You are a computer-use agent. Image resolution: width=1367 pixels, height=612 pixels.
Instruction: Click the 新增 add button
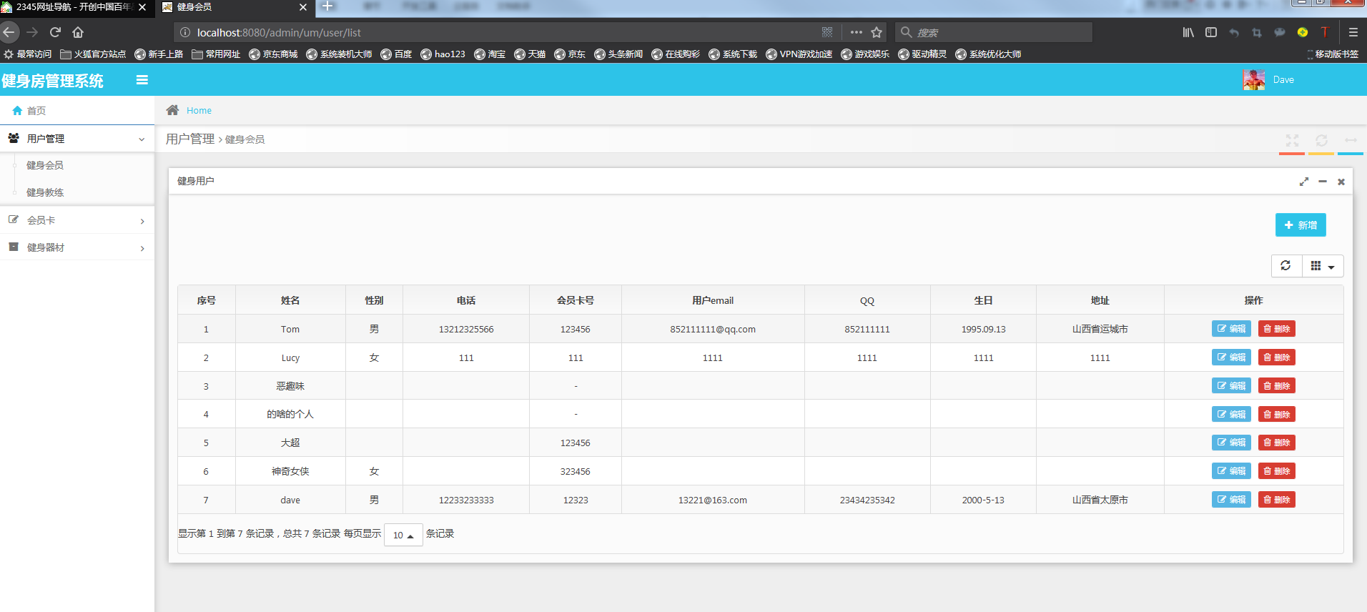click(x=1301, y=225)
